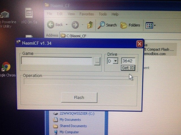Open the Search pane

[107, 25]
